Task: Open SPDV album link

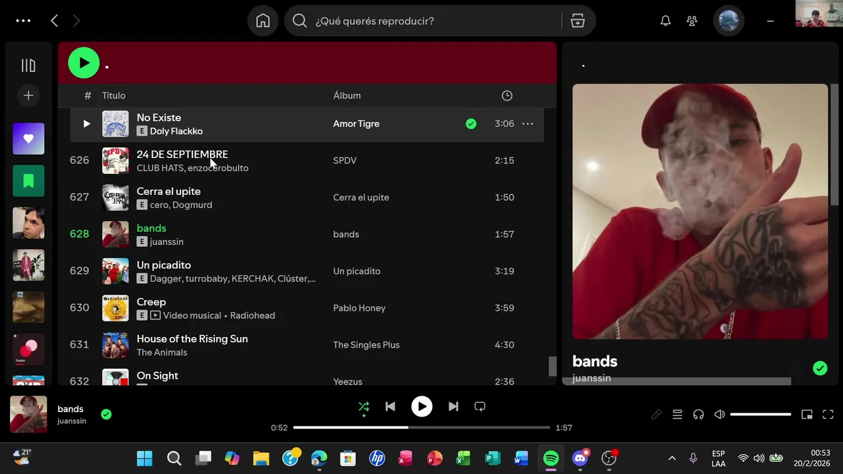Action: click(344, 161)
